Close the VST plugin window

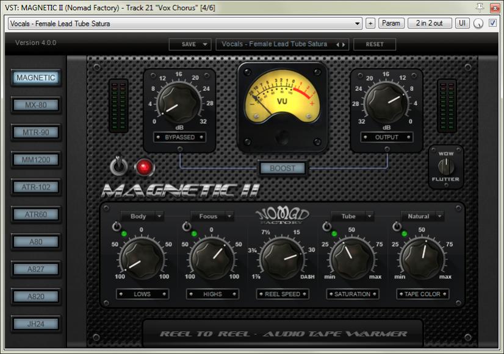coord(494,7)
